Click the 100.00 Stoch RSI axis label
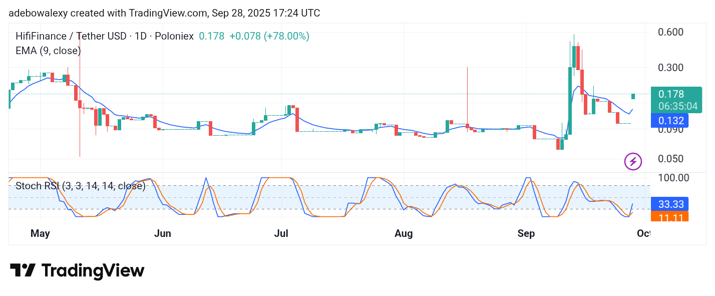This screenshot has width=715, height=296. [673, 178]
